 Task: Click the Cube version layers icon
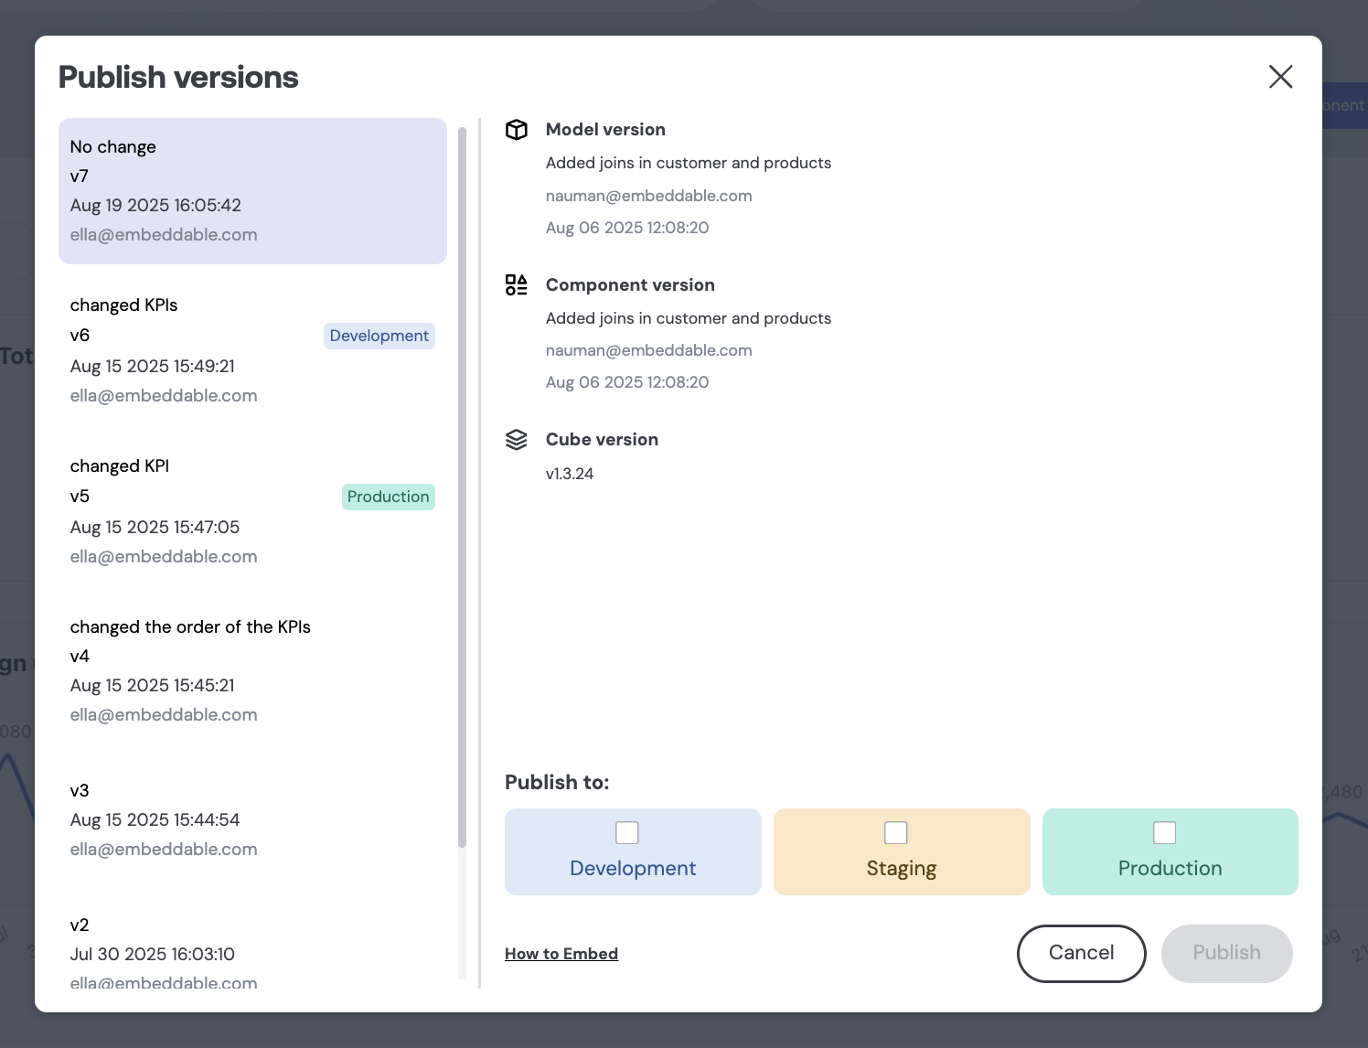click(517, 440)
